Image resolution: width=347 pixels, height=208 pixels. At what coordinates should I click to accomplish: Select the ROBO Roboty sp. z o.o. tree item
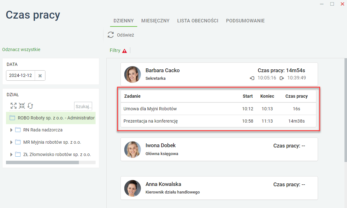pos(51,118)
